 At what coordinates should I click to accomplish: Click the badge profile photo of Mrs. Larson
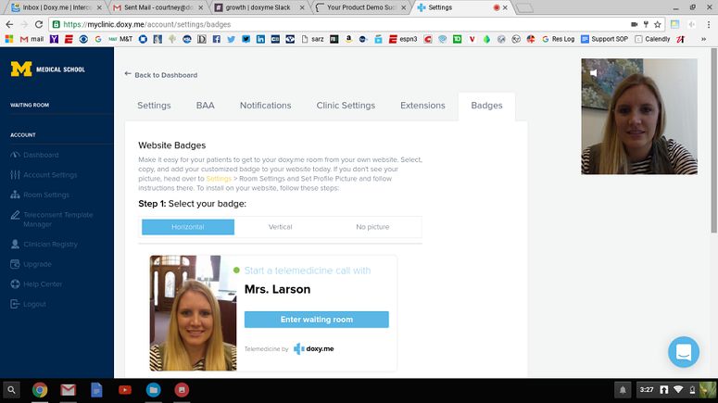click(x=193, y=313)
